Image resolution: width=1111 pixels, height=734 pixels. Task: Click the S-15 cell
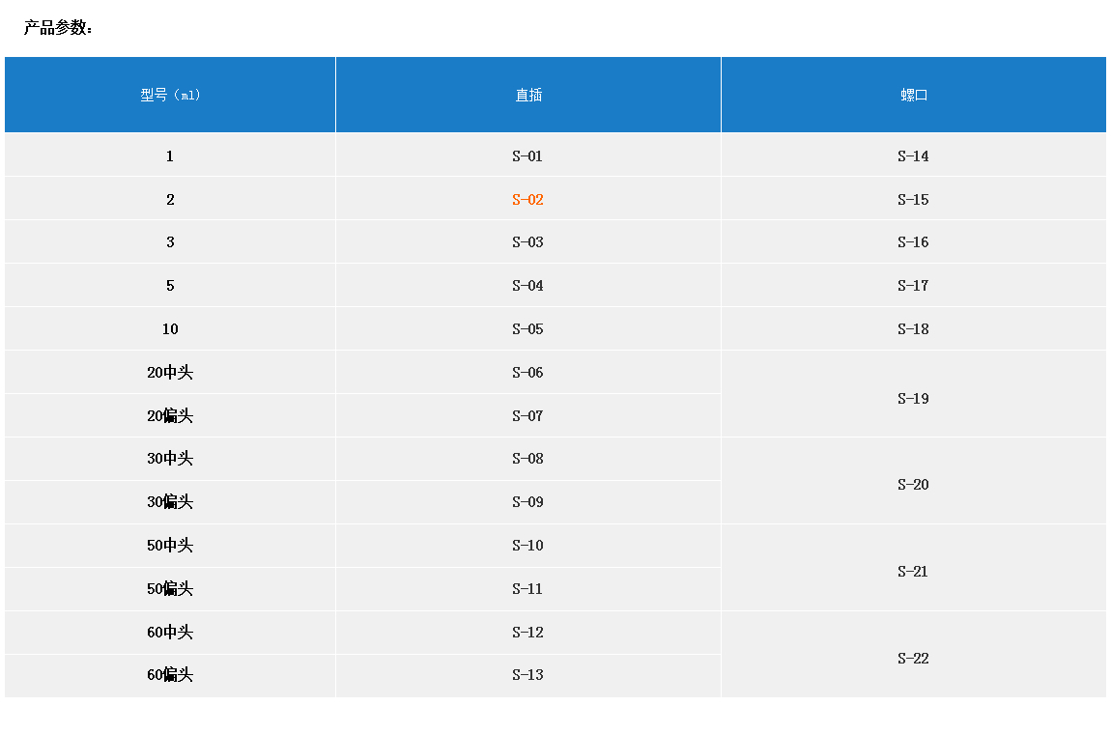tap(913, 200)
